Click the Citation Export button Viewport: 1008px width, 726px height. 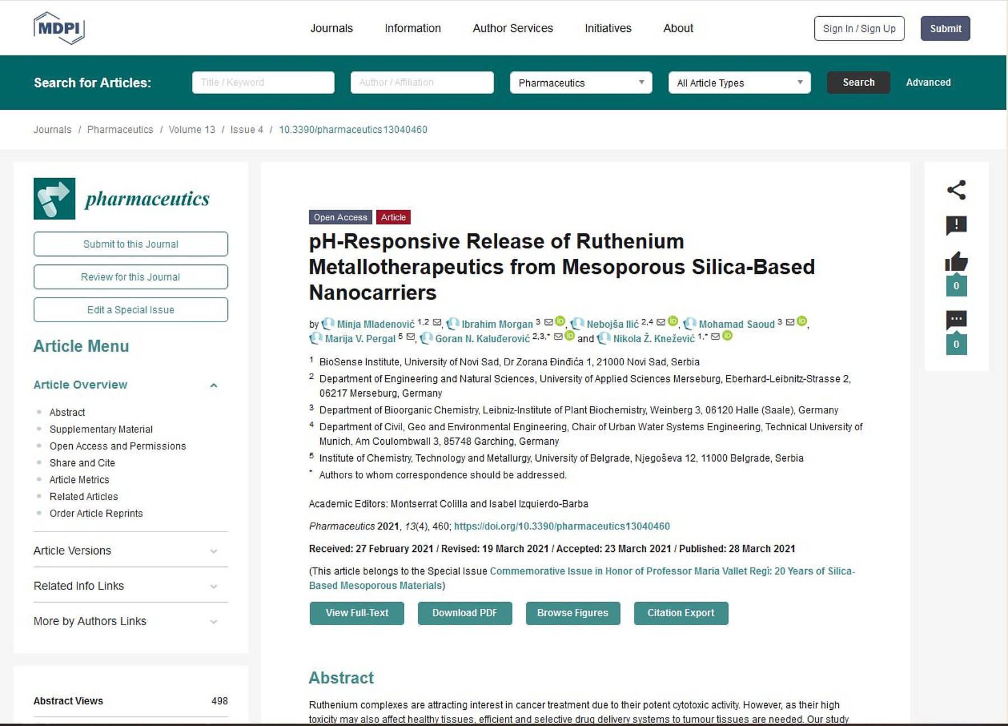[680, 613]
